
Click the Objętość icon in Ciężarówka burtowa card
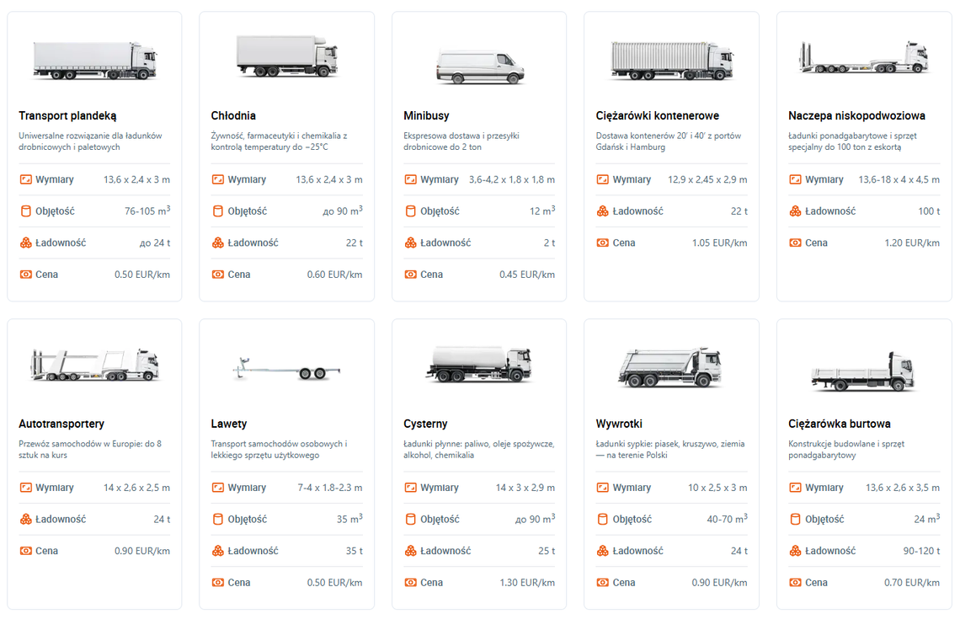pos(795,519)
